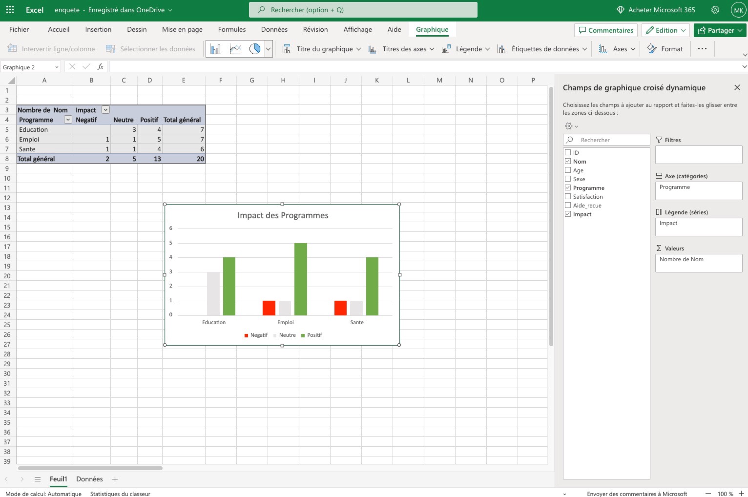This screenshot has height=497, width=748.
Task: Switch to the Insertion tab
Action: point(98,29)
